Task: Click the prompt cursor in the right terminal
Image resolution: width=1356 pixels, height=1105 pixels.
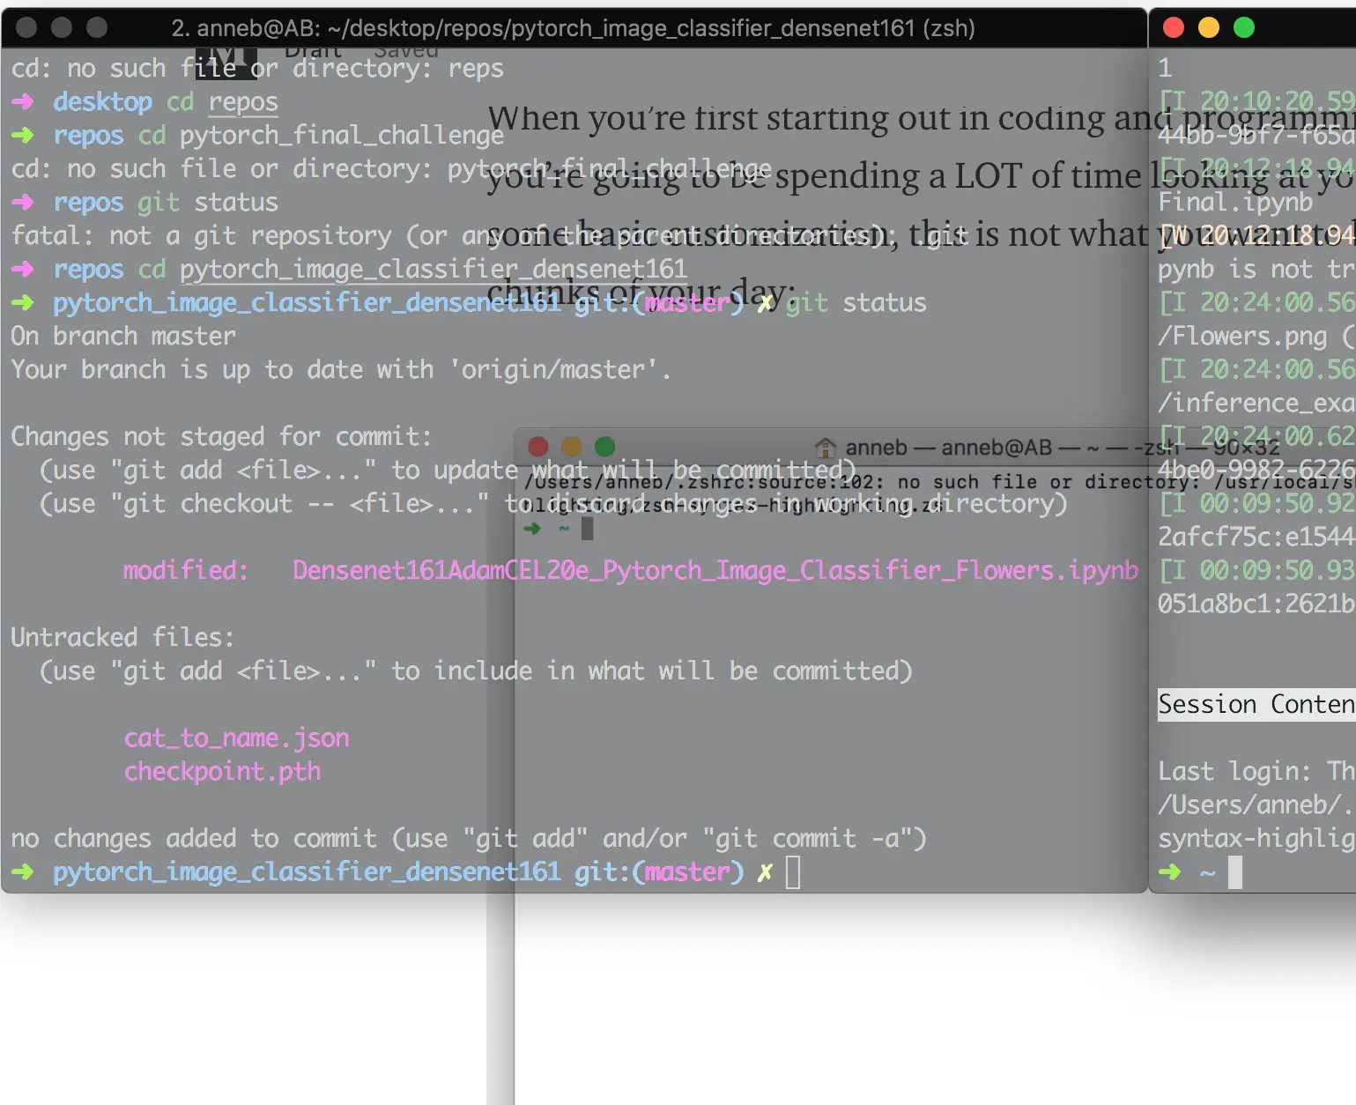Action: [1235, 872]
